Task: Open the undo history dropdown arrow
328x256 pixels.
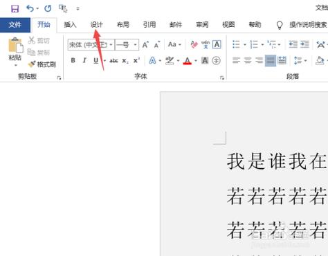Action: click(x=37, y=9)
